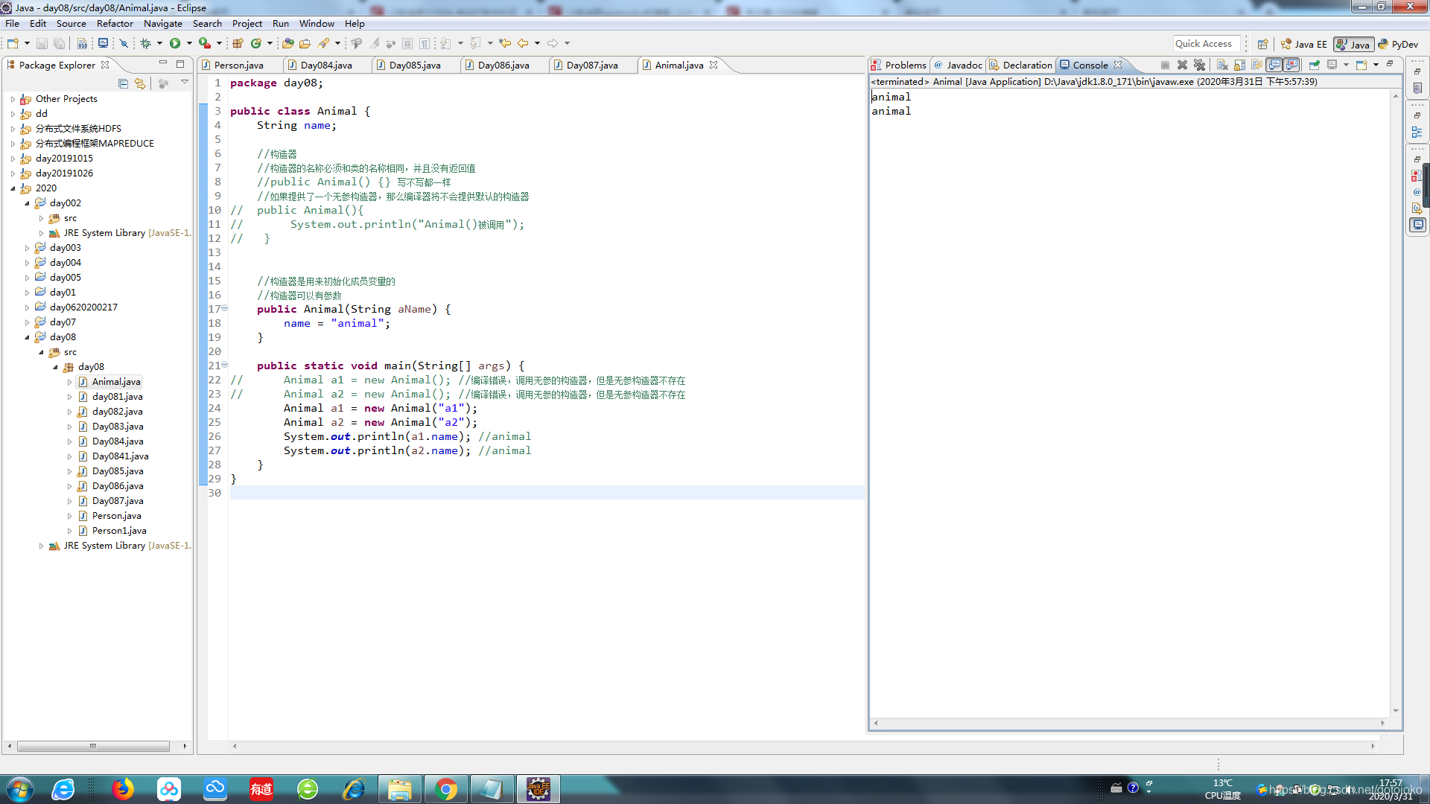Collapse All in Package Explorer
1430x804 pixels.
(124, 83)
